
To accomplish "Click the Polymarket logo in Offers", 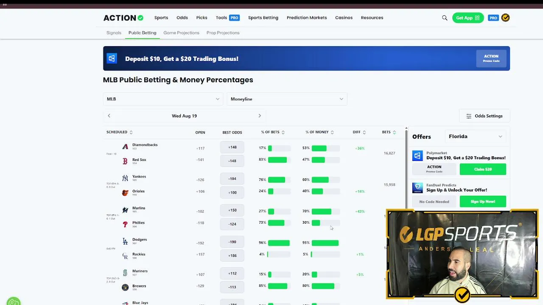I will (417, 155).
